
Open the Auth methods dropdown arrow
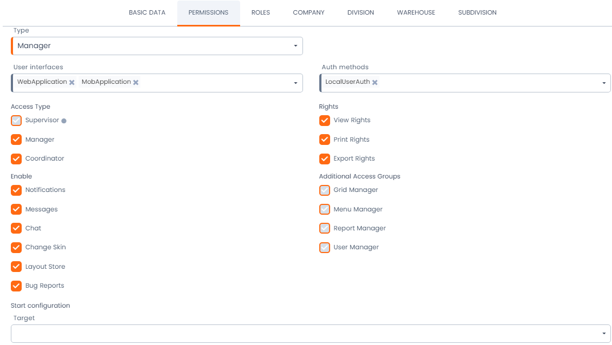point(604,83)
